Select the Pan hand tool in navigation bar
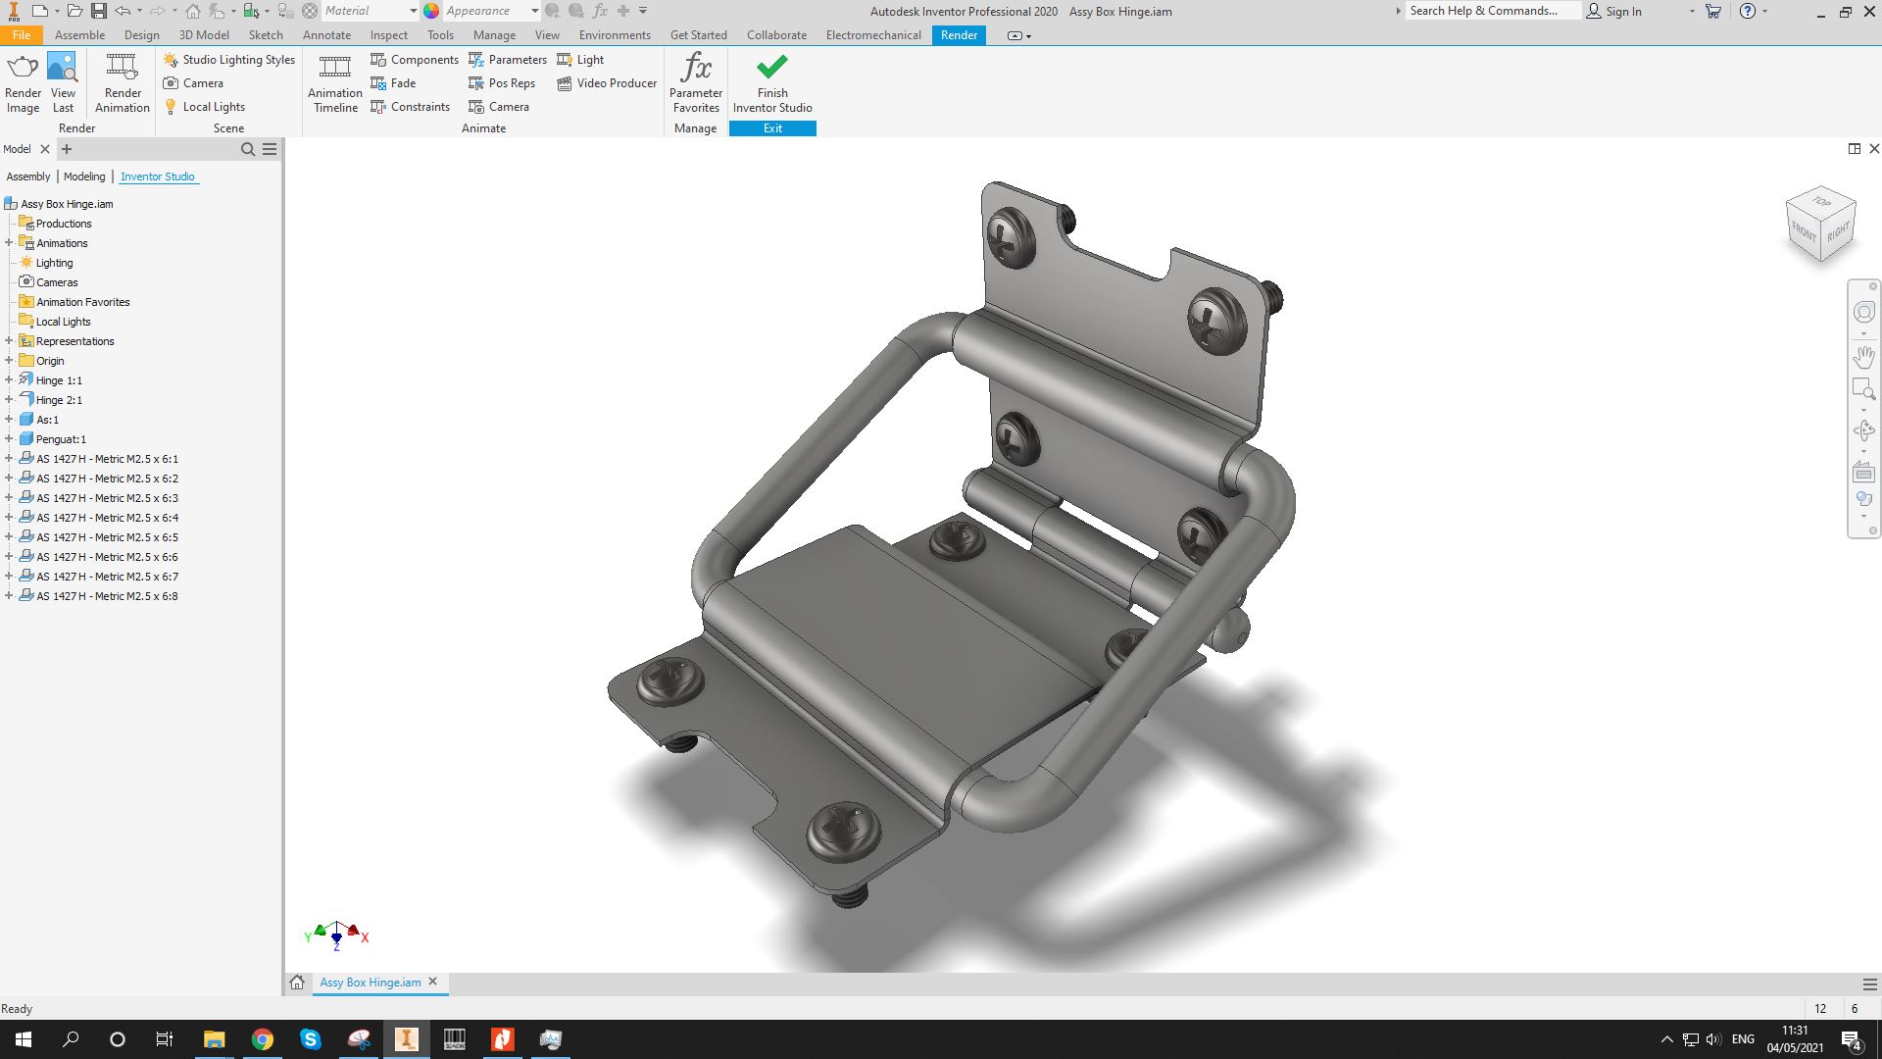 [1863, 357]
